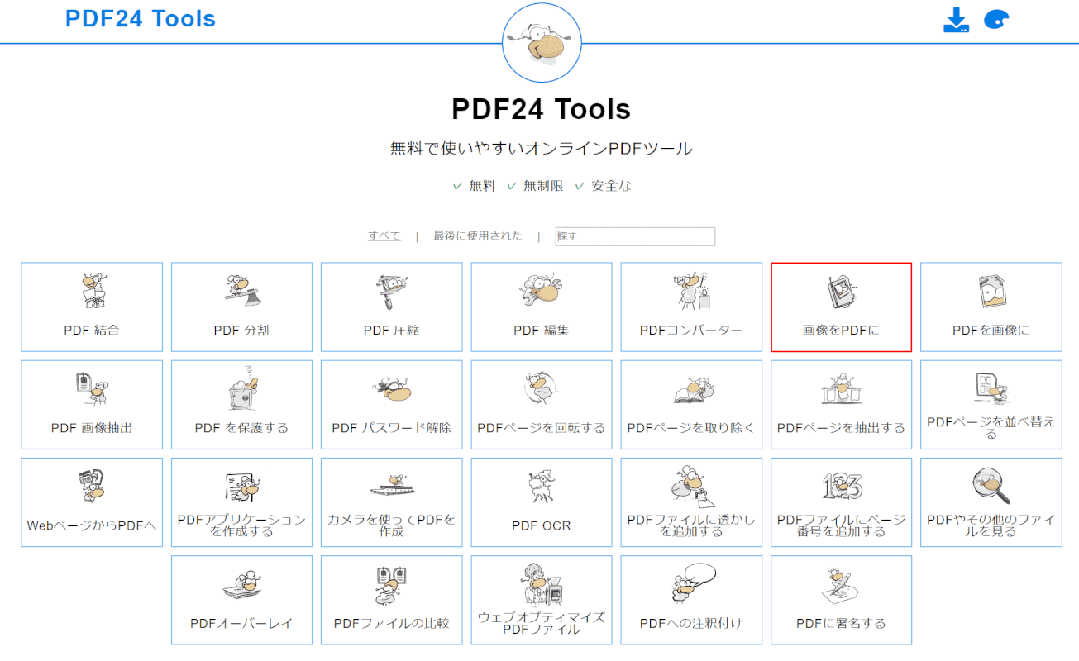Open the PDFやその他のファイルを見る tool
The height and width of the screenshot is (661, 1079).
pyautogui.click(x=991, y=502)
